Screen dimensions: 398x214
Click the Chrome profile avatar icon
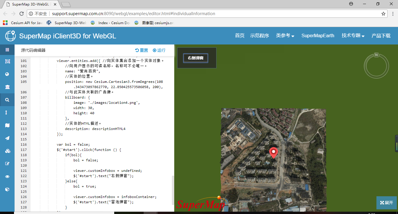351,4
